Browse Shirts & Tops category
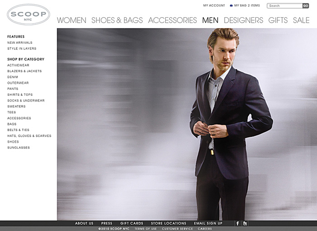317x231 pixels. coord(20,95)
